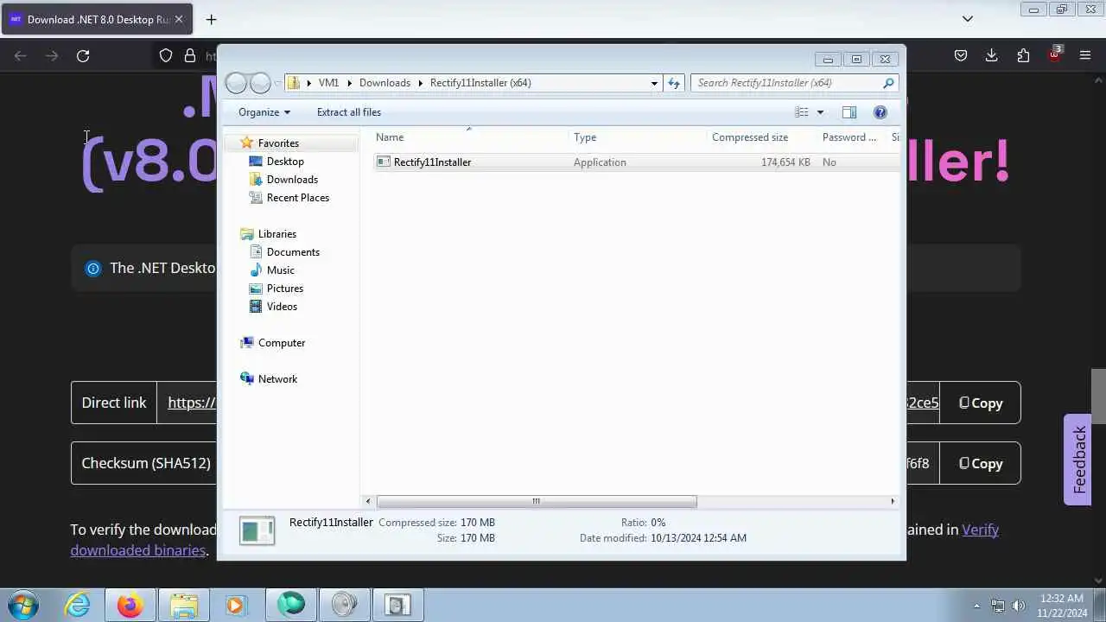Click Downloads in breadcrumb path
1106x622 pixels.
coord(385,83)
